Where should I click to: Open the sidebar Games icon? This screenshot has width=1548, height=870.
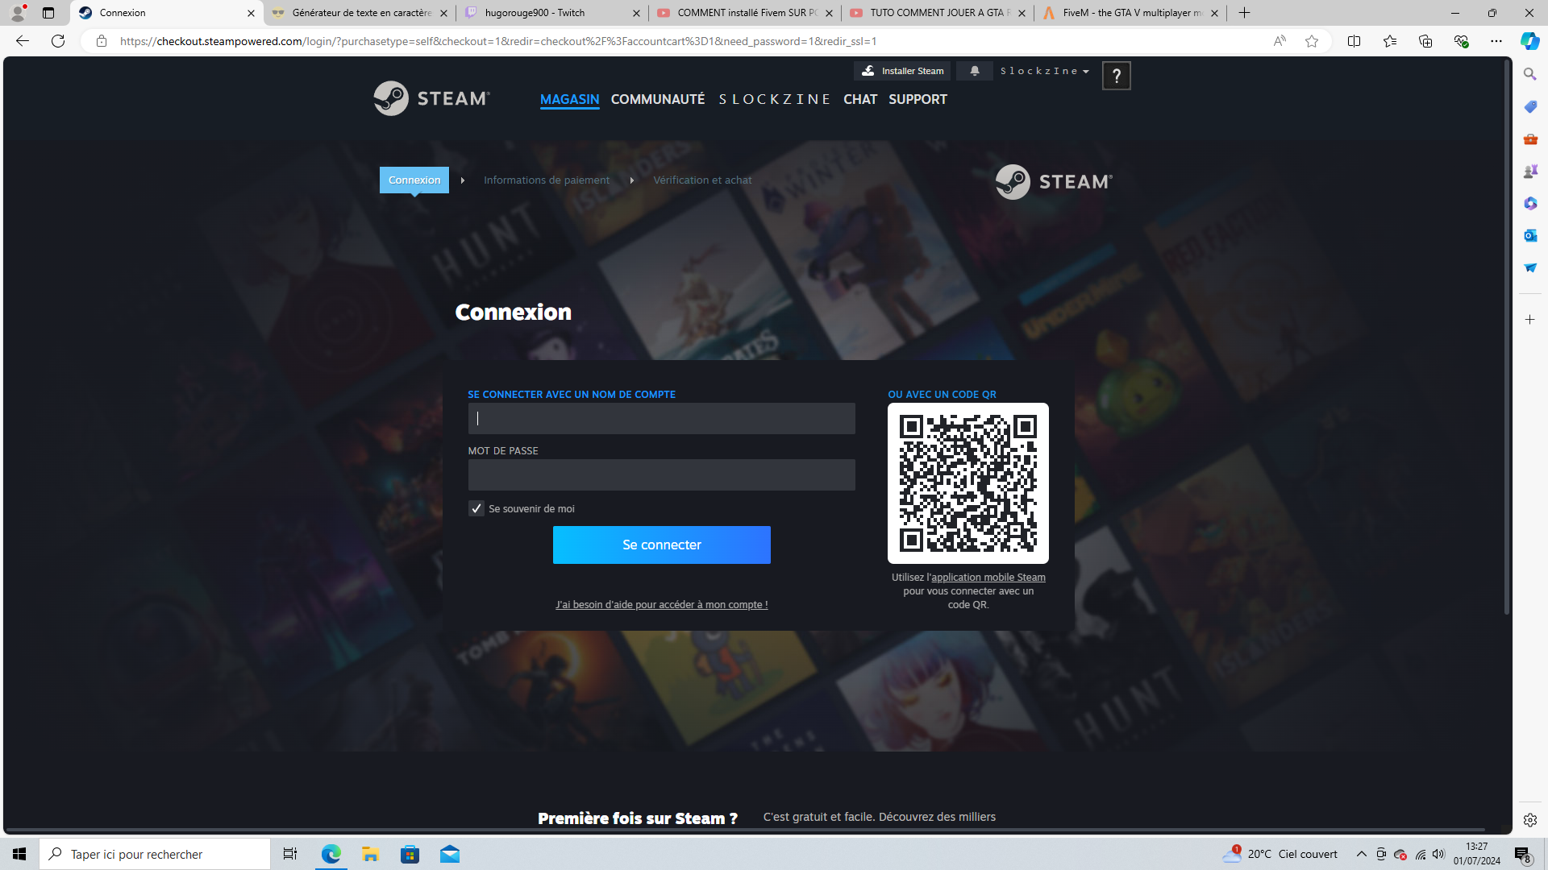1530,171
